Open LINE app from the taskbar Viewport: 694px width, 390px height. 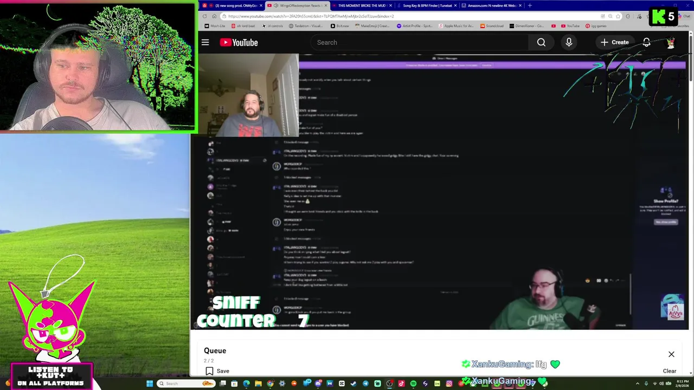pyautogui.click(x=437, y=383)
